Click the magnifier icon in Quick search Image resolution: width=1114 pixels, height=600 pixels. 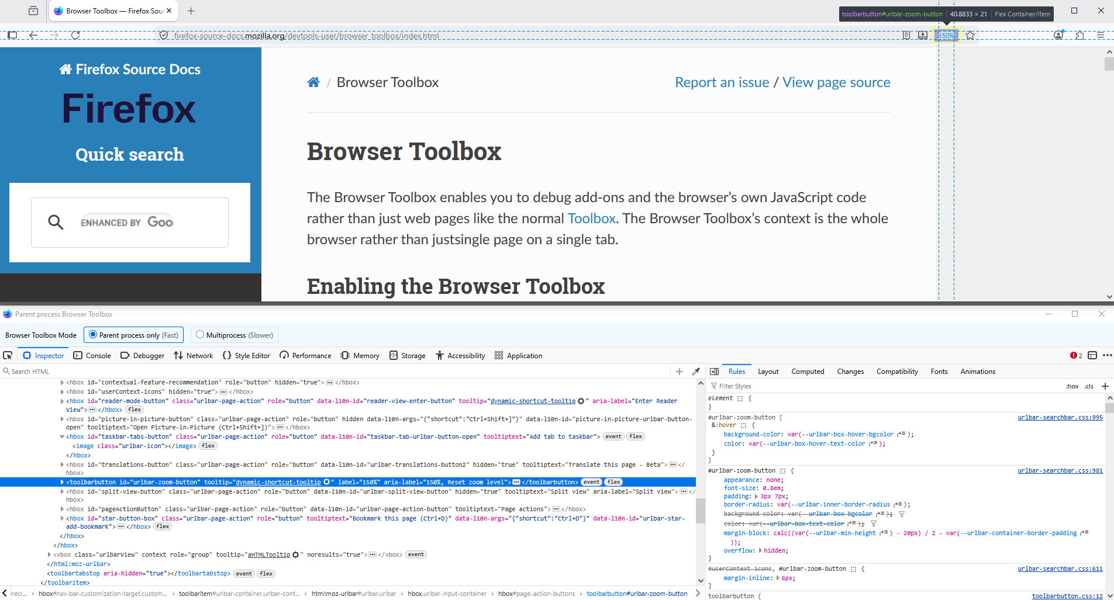[x=56, y=222]
